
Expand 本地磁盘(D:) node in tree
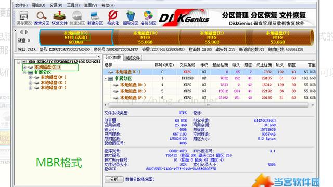(31, 77)
